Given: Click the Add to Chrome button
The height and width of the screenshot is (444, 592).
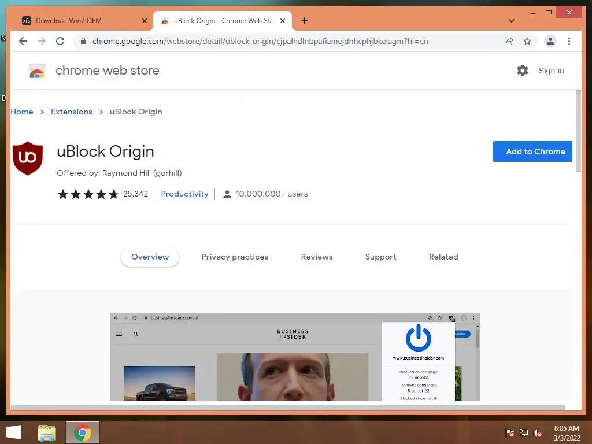Looking at the screenshot, I should tap(532, 151).
